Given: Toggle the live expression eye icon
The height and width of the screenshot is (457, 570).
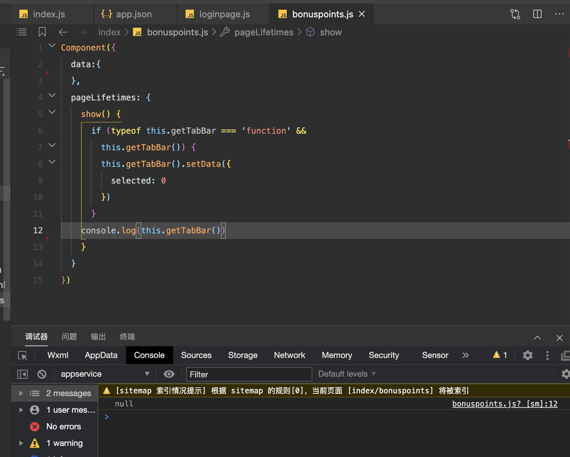Looking at the screenshot, I should pyautogui.click(x=169, y=374).
